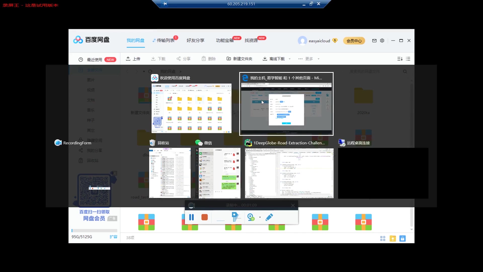483x272 pixels.
Task: Click the 百度扫一扫领取网盘会员 promo
Action: pos(94,215)
